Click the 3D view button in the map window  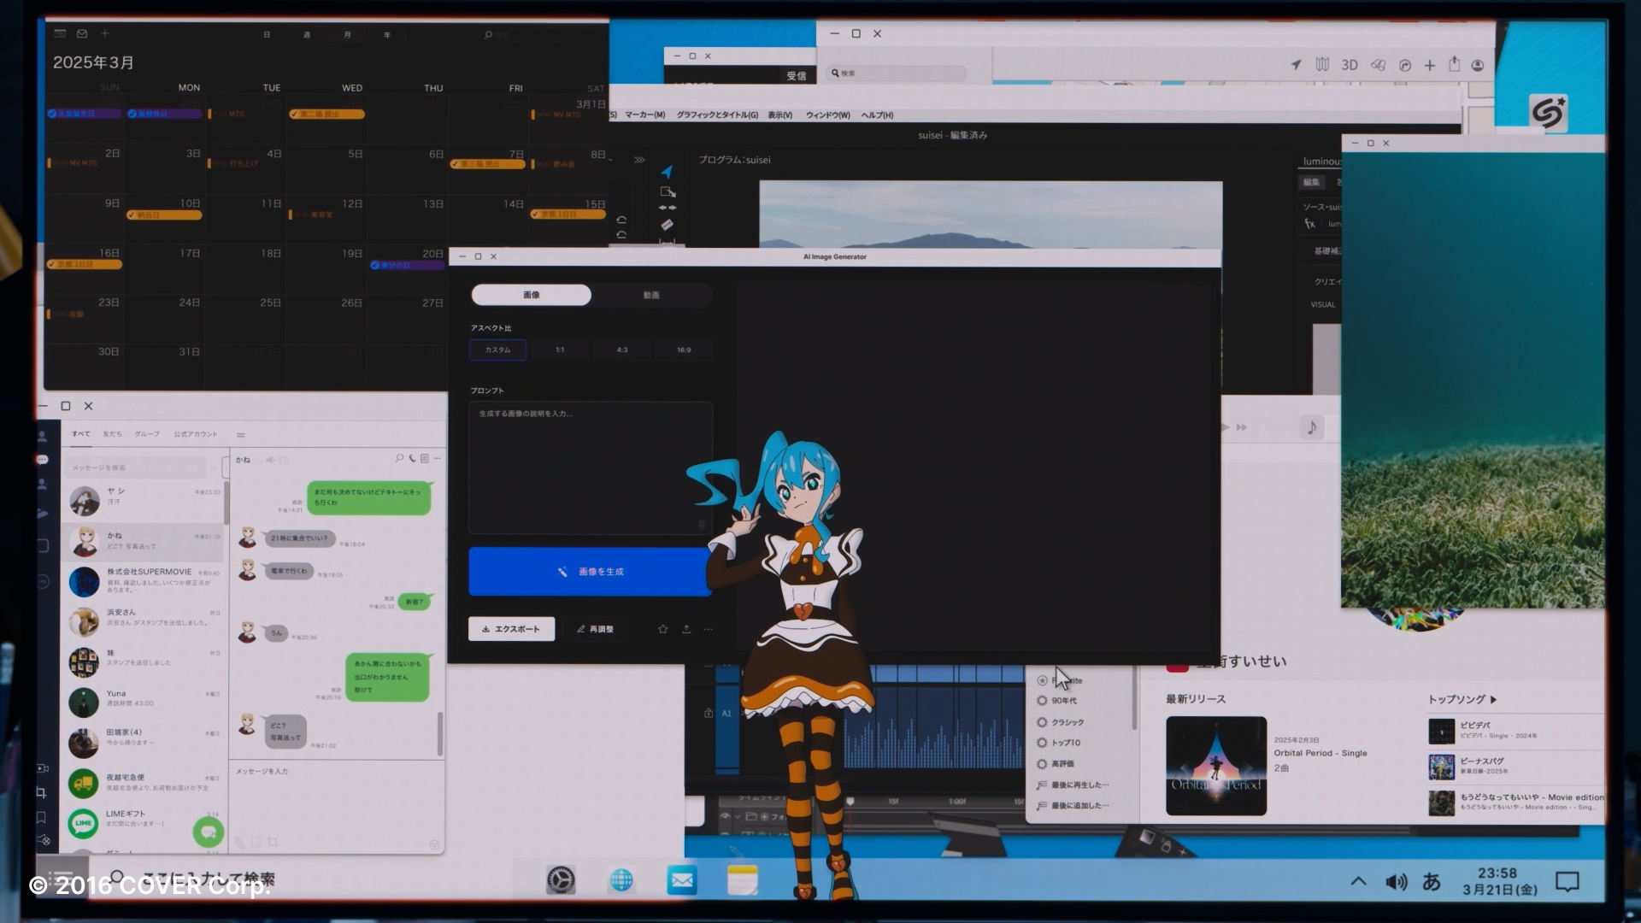(x=1350, y=65)
